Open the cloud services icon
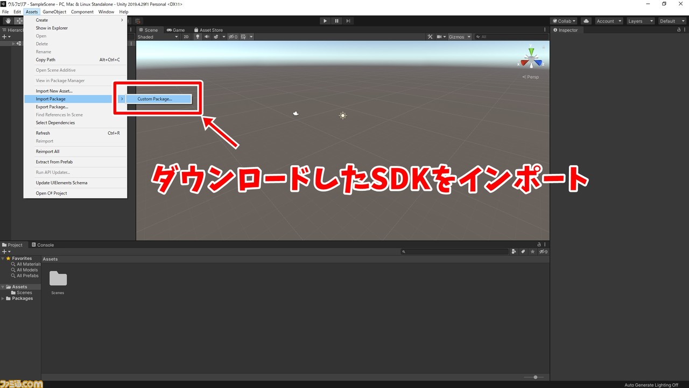This screenshot has width=689, height=388. (586, 21)
